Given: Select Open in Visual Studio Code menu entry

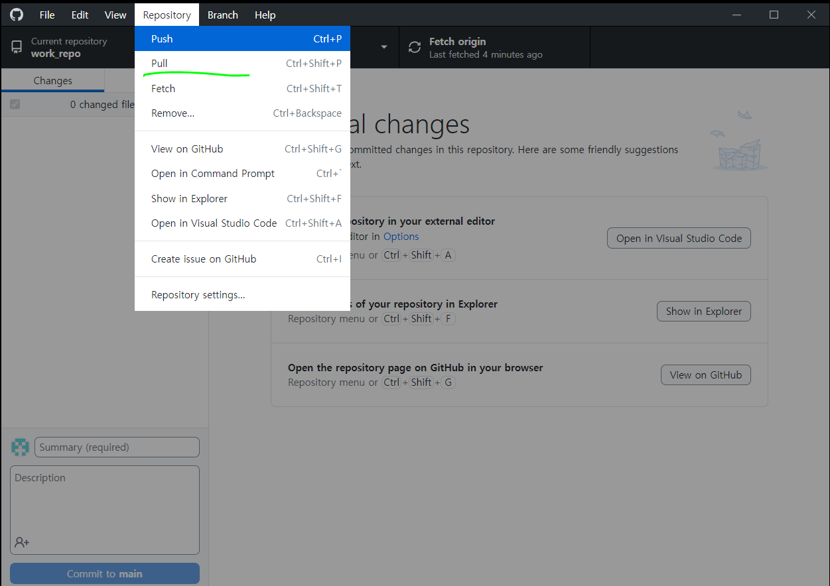Looking at the screenshot, I should [242, 223].
